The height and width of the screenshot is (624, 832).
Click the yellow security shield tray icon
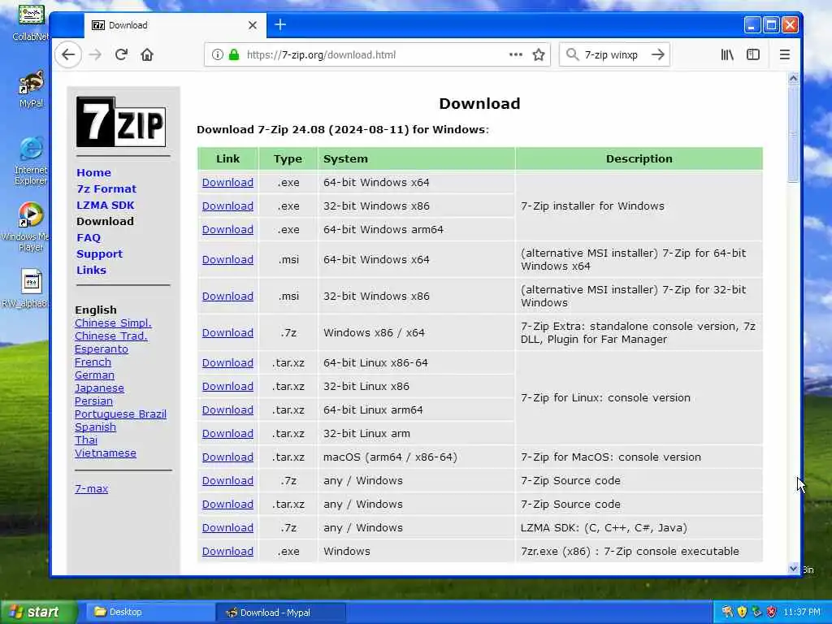(x=742, y=613)
